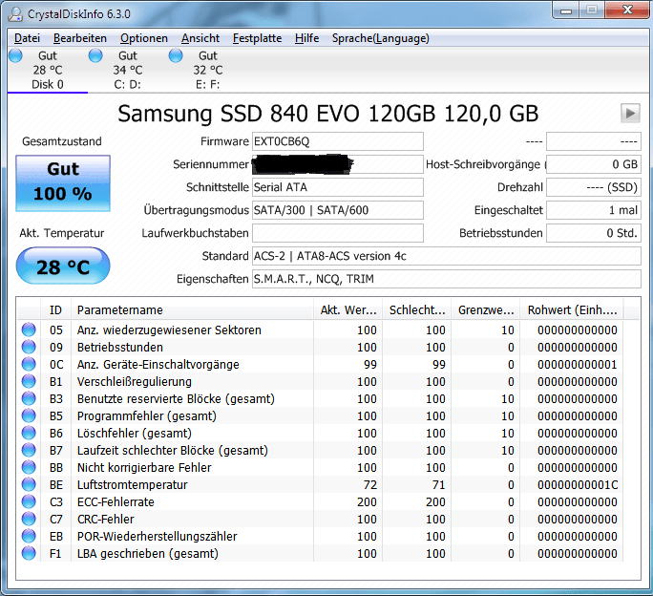Click the Akt. Wer... column header
The image size is (653, 596).
pyautogui.click(x=348, y=310)
